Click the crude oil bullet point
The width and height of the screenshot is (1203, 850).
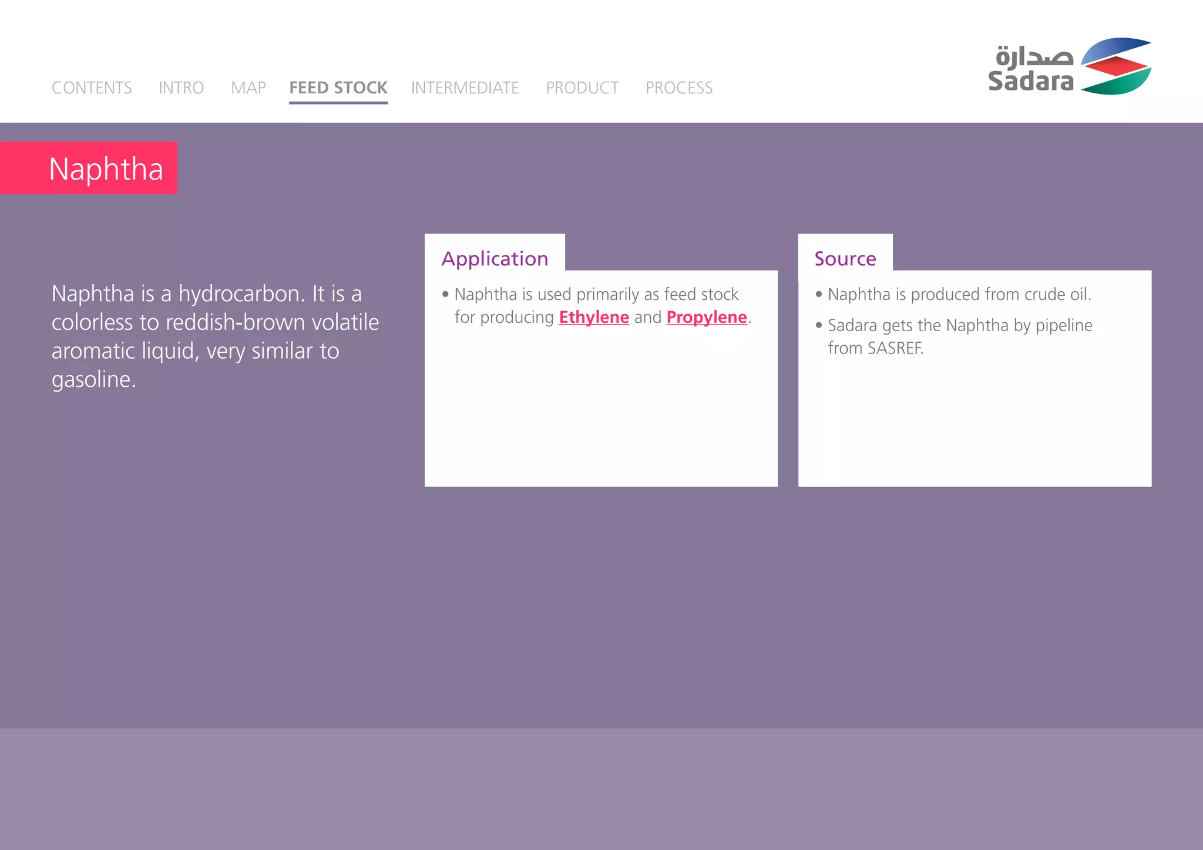[959, 294]
